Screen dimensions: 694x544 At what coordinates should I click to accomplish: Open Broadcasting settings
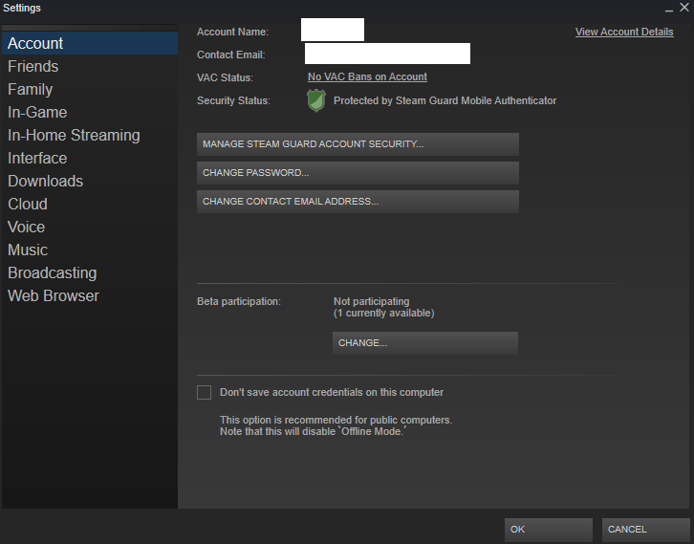[x=90, y=273]
